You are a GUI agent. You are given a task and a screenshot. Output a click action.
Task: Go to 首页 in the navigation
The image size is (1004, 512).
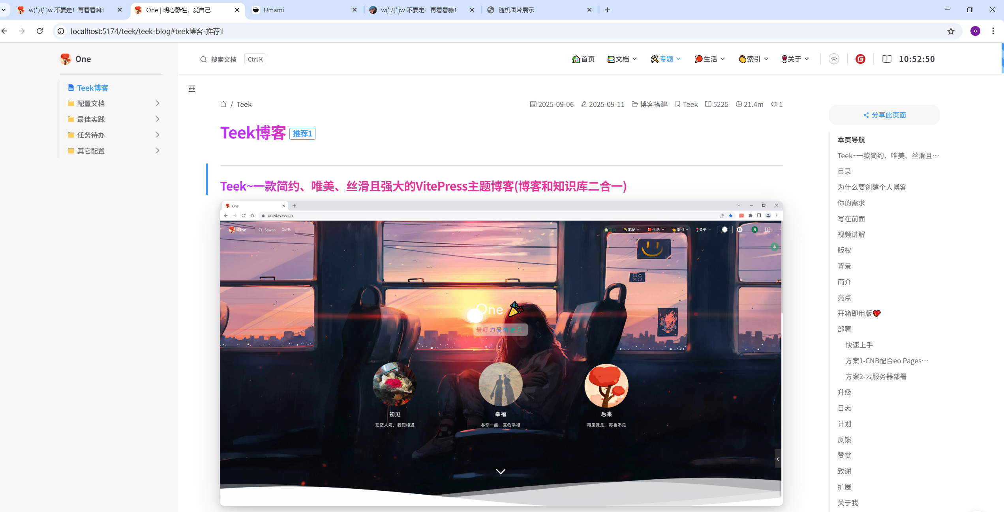[x=583, y=59]
